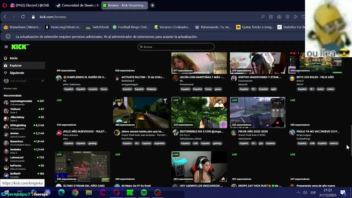Click bePucho avatar in recommended list
Viewport: 352px width, 198px height.
6,167
